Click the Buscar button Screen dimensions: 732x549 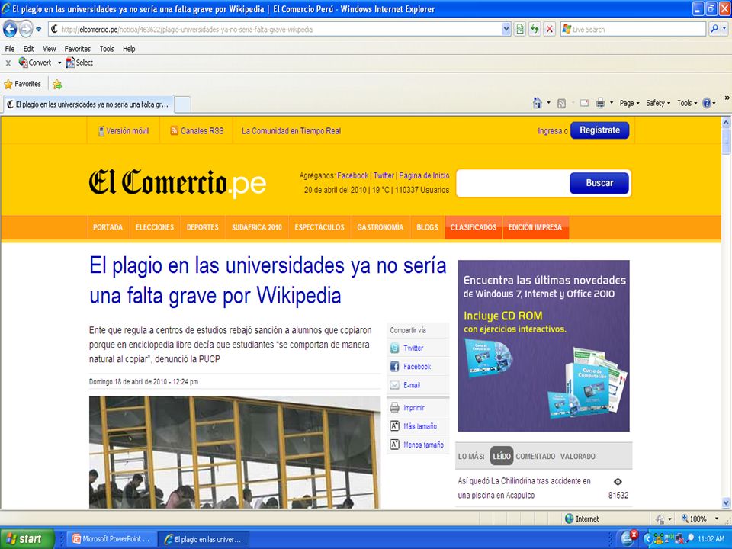click(599, 183)
